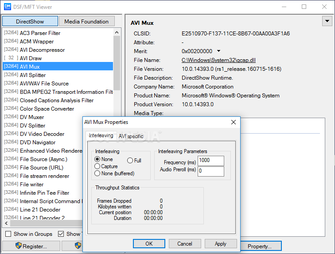Click the Merit value 0x00200000

tap(197, 51)
